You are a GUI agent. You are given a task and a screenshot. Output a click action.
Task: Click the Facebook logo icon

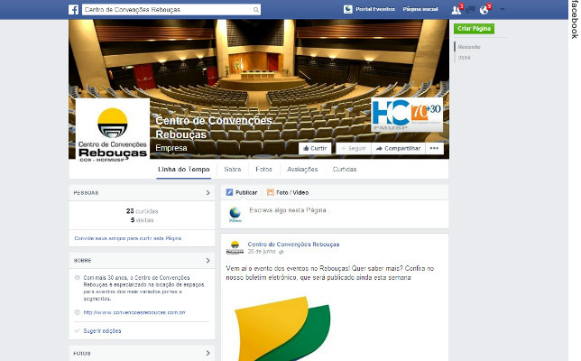coord(72,9)
